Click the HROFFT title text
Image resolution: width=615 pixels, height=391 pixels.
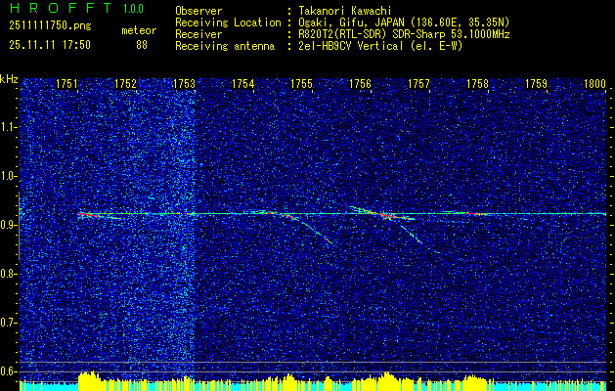point(61,8)
